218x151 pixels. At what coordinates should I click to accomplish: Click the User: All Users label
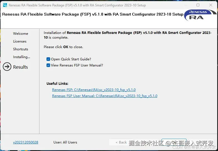pyautogui.click(x=65, y=142)
